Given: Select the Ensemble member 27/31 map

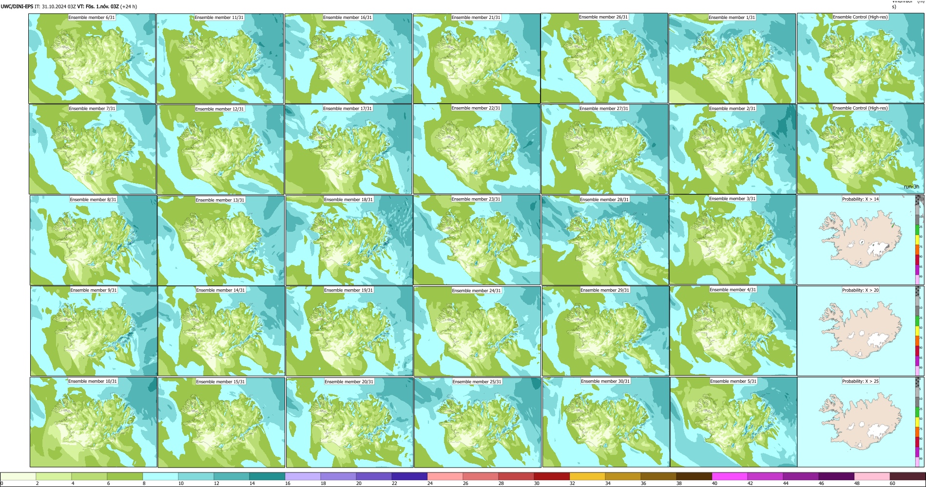Looking at the screenshot, I should [604, 150].
